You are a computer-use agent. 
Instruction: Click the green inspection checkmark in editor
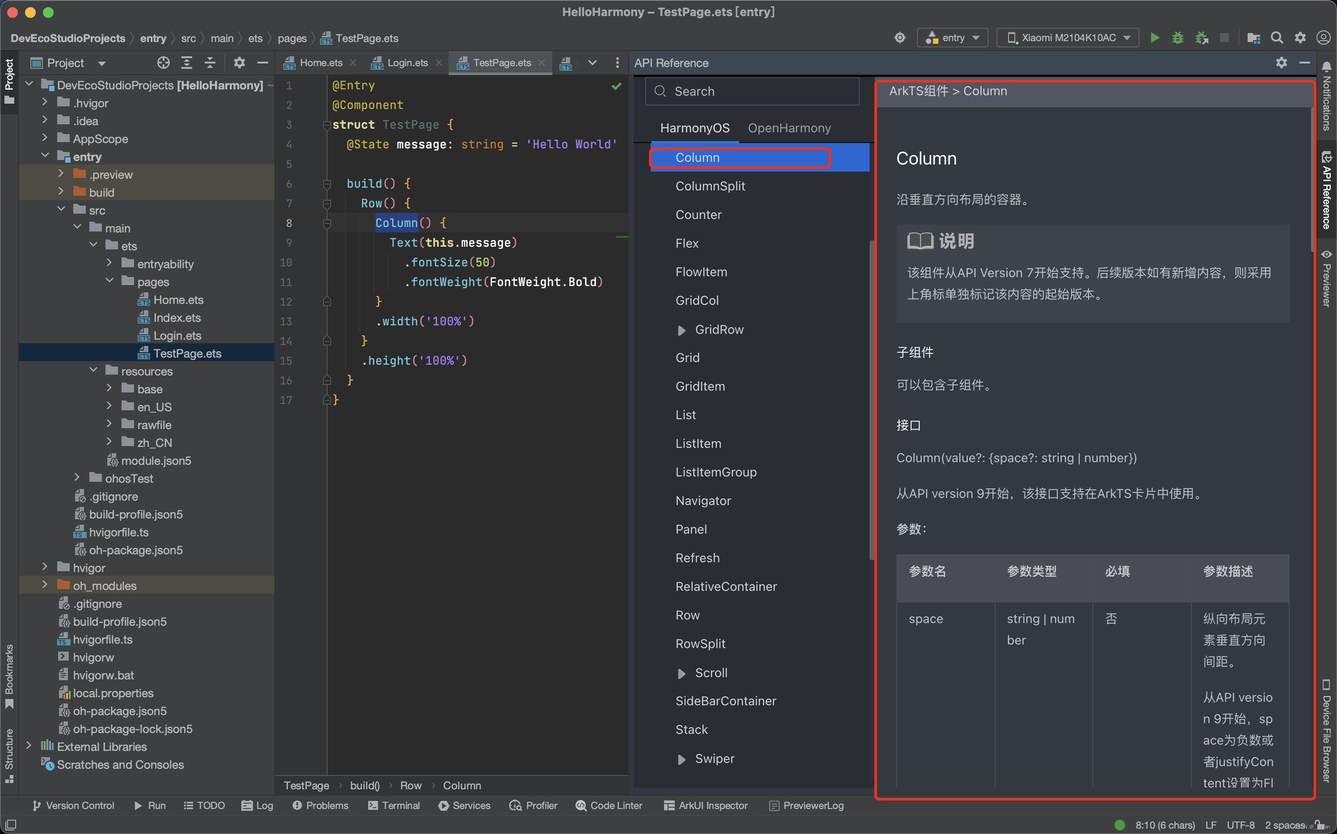click(x=616, y=86)
